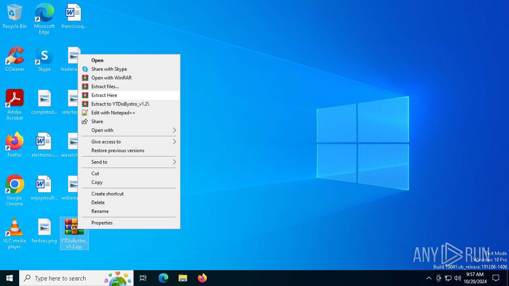The image size is (509, 286).
Task: Choose Open with WinRAR
Action: click(129, 78)
